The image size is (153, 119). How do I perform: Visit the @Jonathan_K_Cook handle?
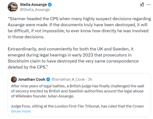point(68,79)
